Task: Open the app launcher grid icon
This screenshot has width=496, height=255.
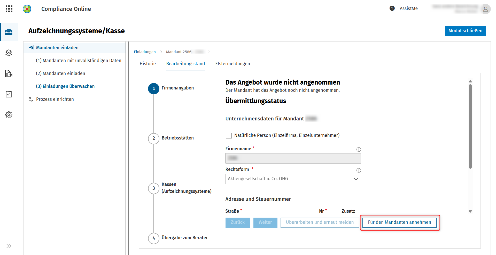Action: tap(9, 9)
